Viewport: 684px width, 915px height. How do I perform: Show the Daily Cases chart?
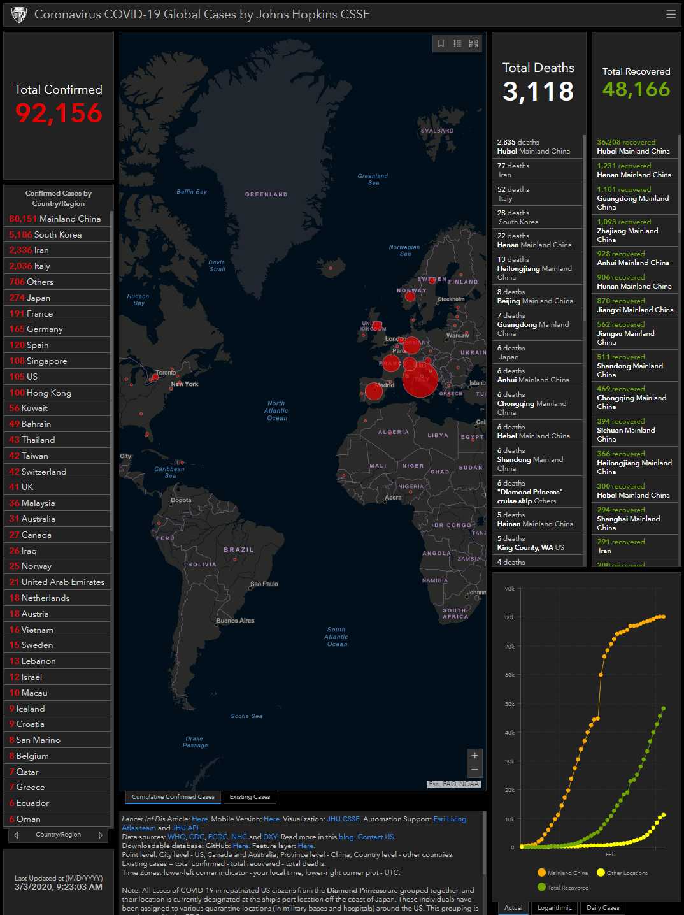click(602, 908)
